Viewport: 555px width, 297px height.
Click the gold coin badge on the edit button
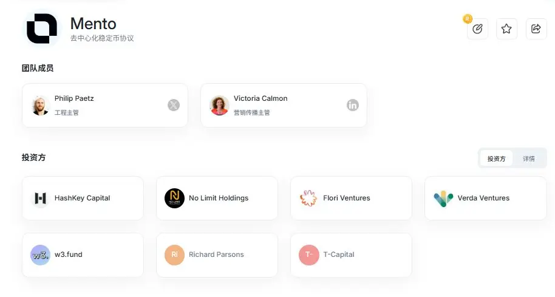[x=468, y=19]
